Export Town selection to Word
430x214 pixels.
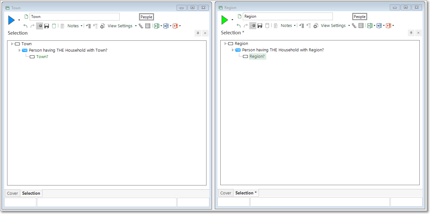pyautogui.click(x=166, y=26)
